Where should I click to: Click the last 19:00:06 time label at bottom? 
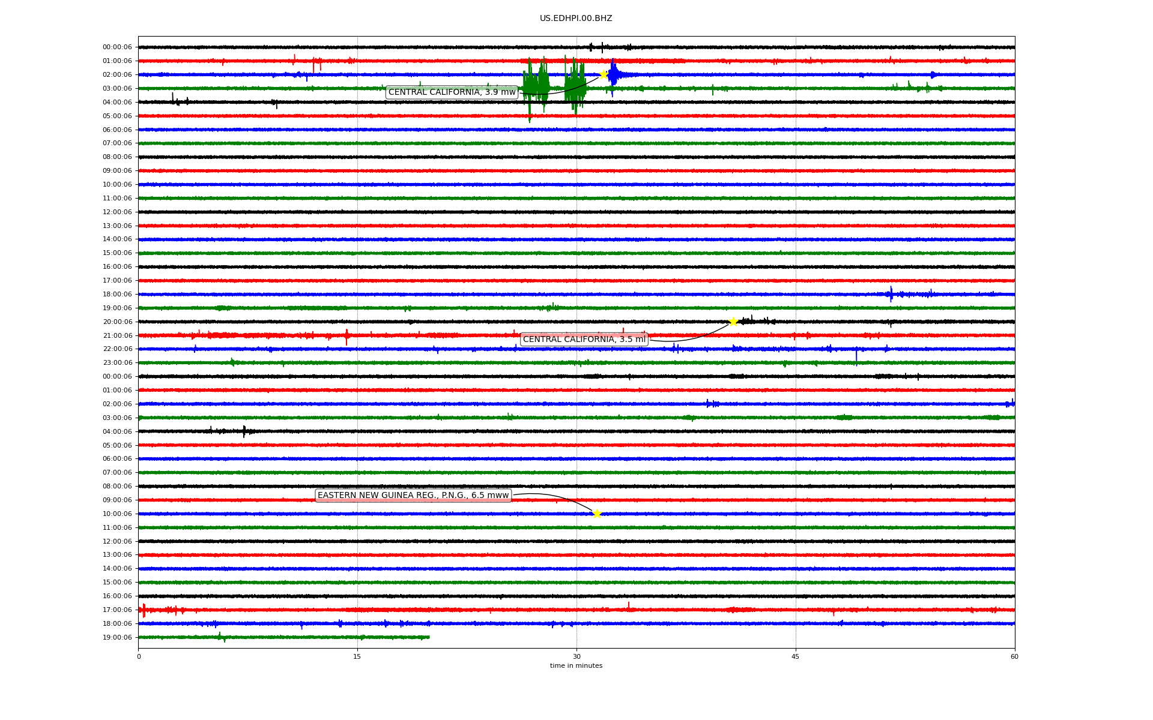coord(117,637)
